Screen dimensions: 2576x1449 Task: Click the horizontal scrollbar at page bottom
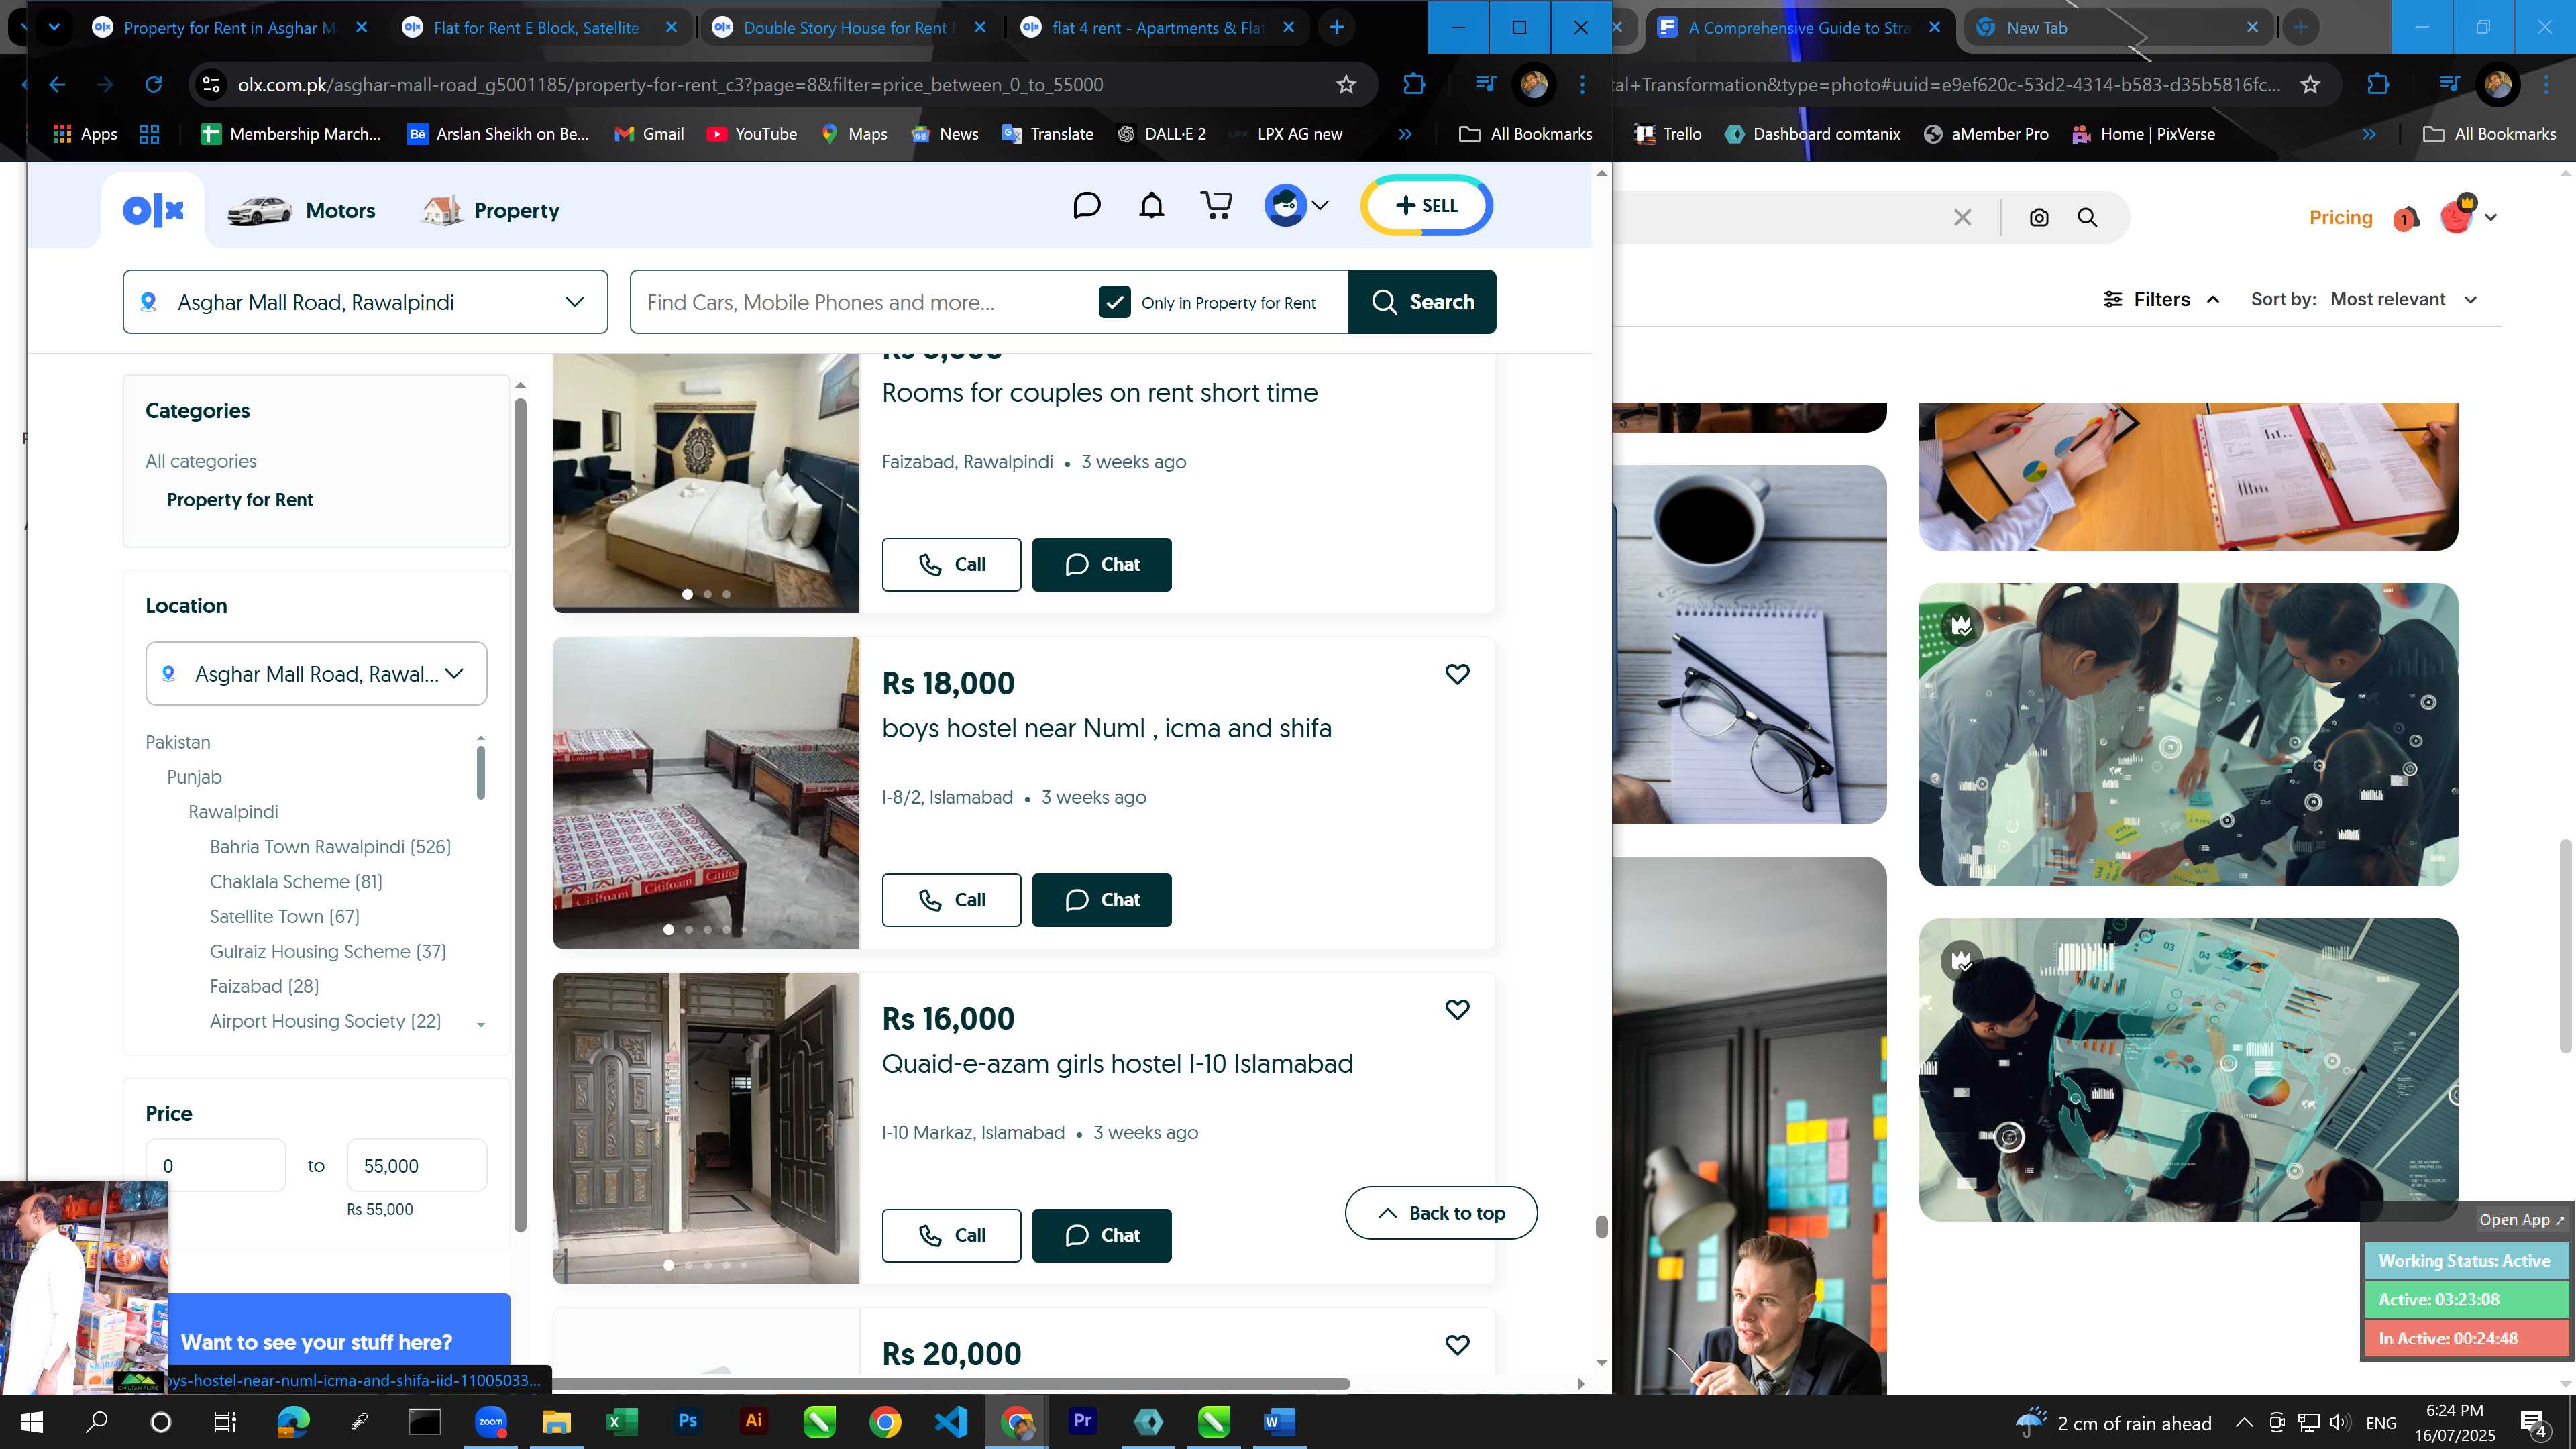click(950, 1384)
